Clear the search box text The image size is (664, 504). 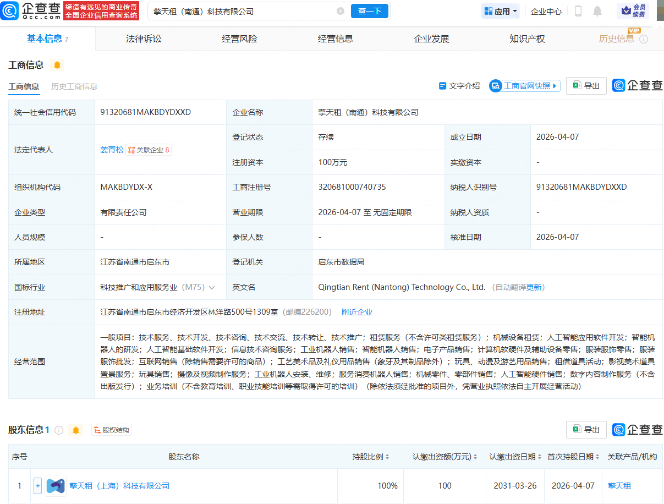click(x=341, y=11)
